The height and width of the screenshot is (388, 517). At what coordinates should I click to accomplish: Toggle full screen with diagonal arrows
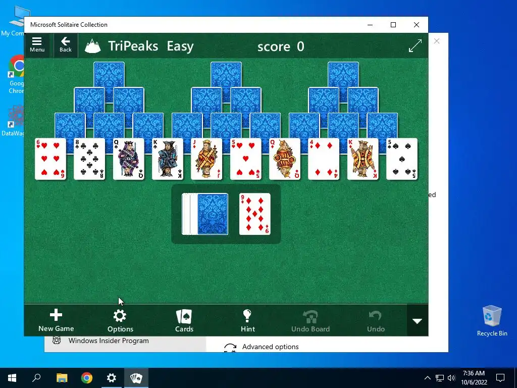click(x=415, y=45)
